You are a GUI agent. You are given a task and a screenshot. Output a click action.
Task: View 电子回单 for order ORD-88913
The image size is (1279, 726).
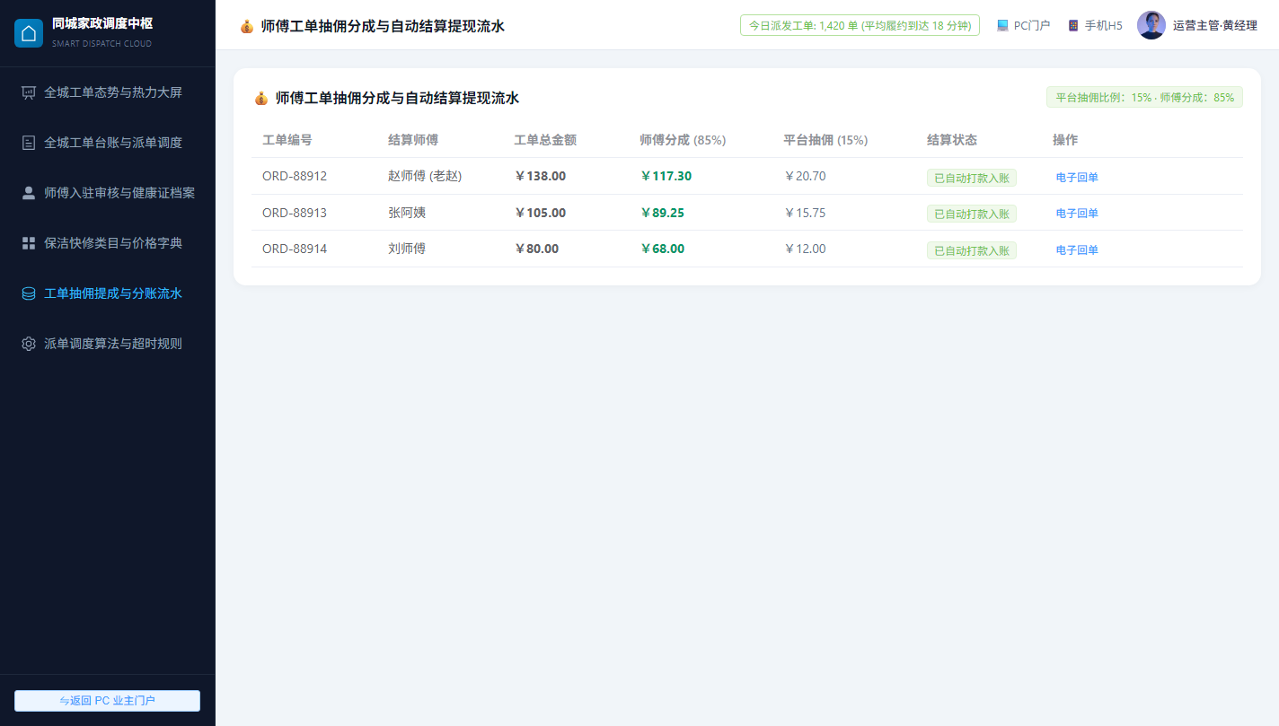(1077, 214)
